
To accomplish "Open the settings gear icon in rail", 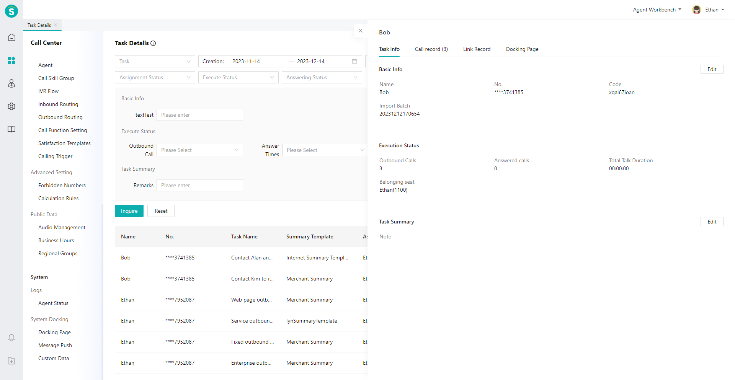I will coord(11,106).
